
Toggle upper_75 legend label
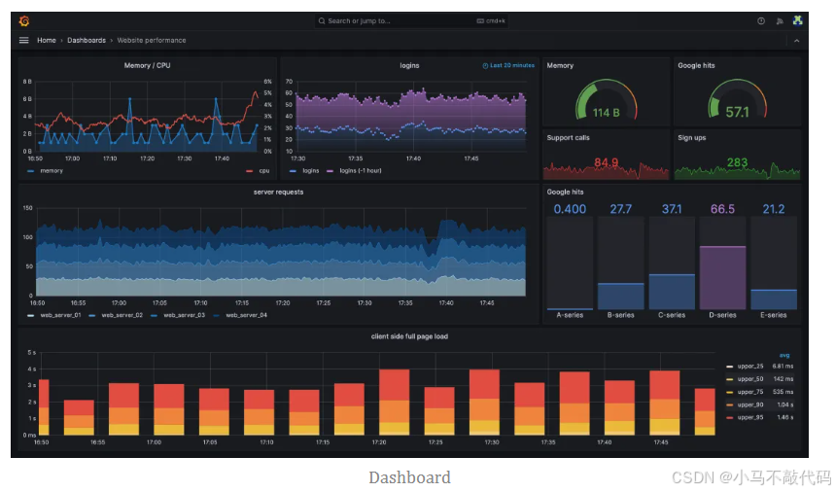pyautogui.click(x=750, y=392)
